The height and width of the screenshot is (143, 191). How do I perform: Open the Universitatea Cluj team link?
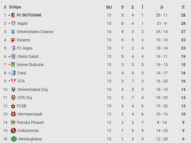pyautogui.click(x=32, y=90)
